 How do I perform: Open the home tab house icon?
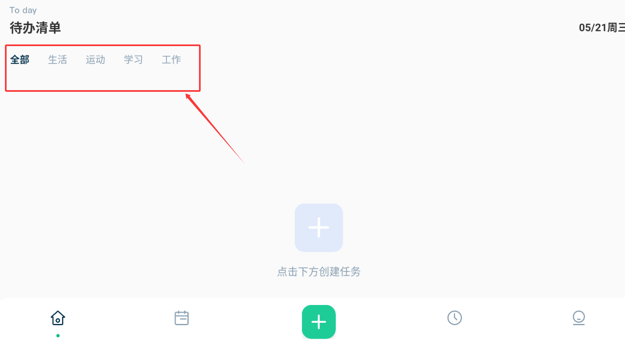coord(58,318)
